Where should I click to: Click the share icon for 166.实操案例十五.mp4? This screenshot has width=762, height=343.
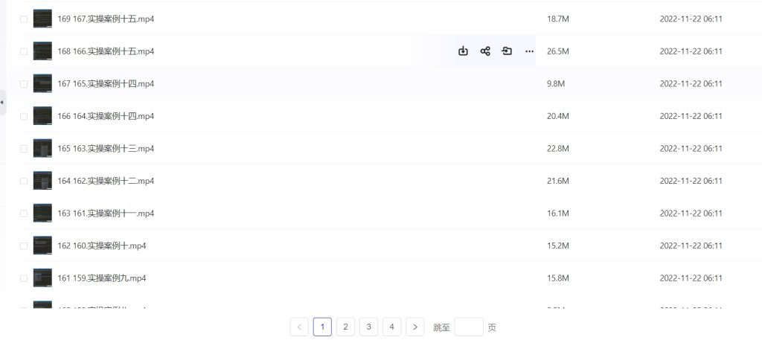click(485, 51)
